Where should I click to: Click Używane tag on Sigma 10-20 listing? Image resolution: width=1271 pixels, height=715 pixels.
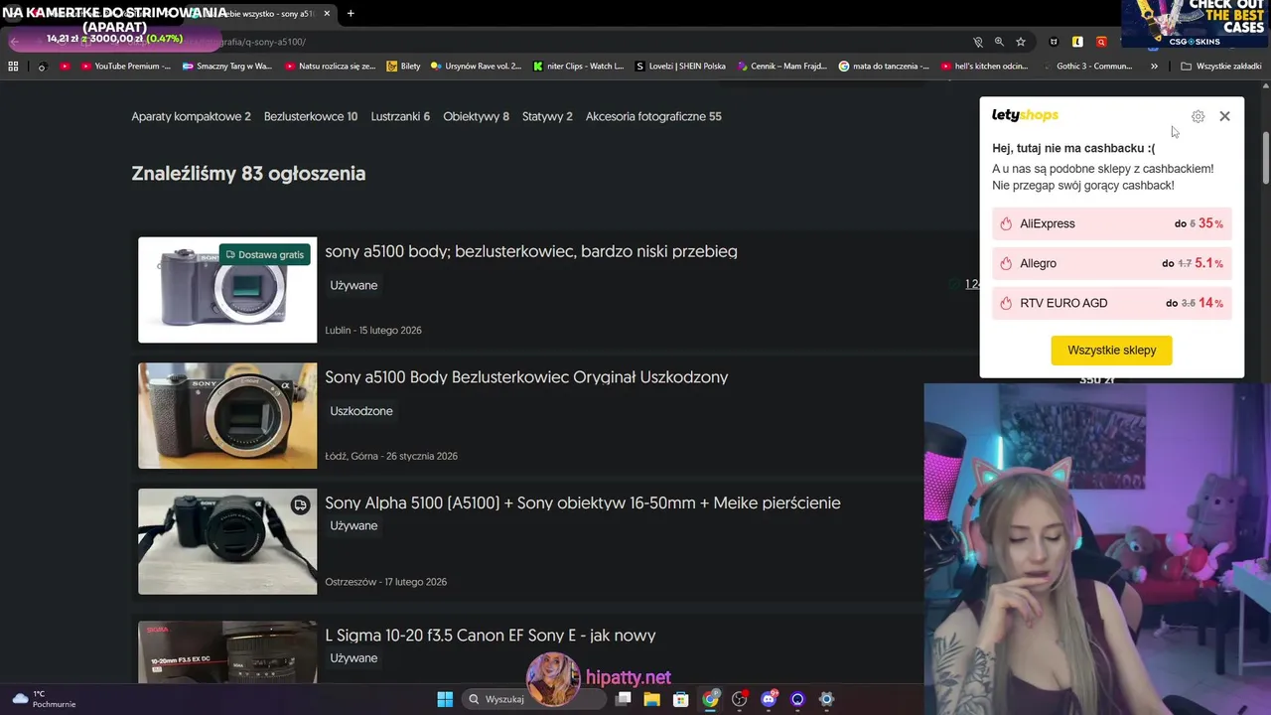click(x=353, y=658)
